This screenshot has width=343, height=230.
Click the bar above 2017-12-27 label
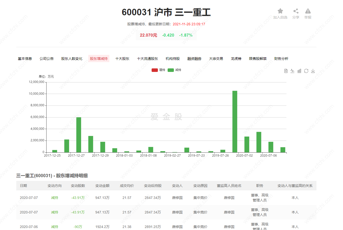(79, 135)
